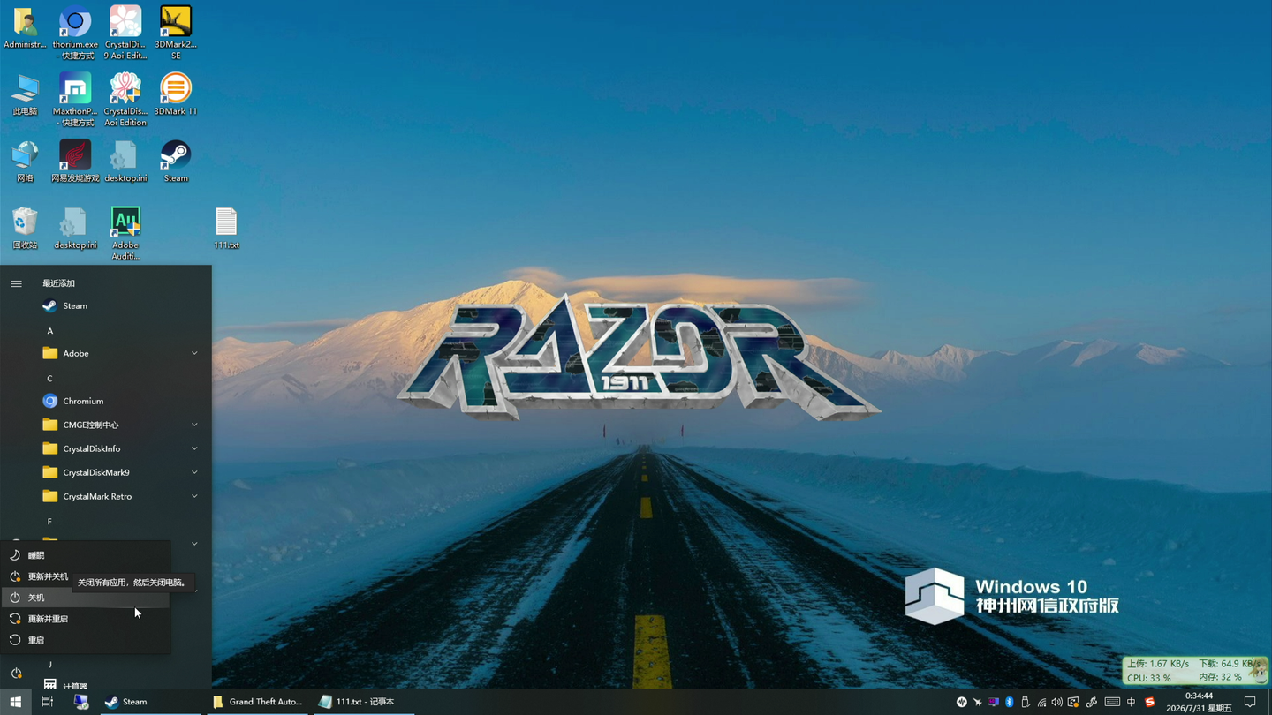This screenshot has height=715, width=1272.
Task: Click the airplane tray icon
Action: (x=978, y=703)
